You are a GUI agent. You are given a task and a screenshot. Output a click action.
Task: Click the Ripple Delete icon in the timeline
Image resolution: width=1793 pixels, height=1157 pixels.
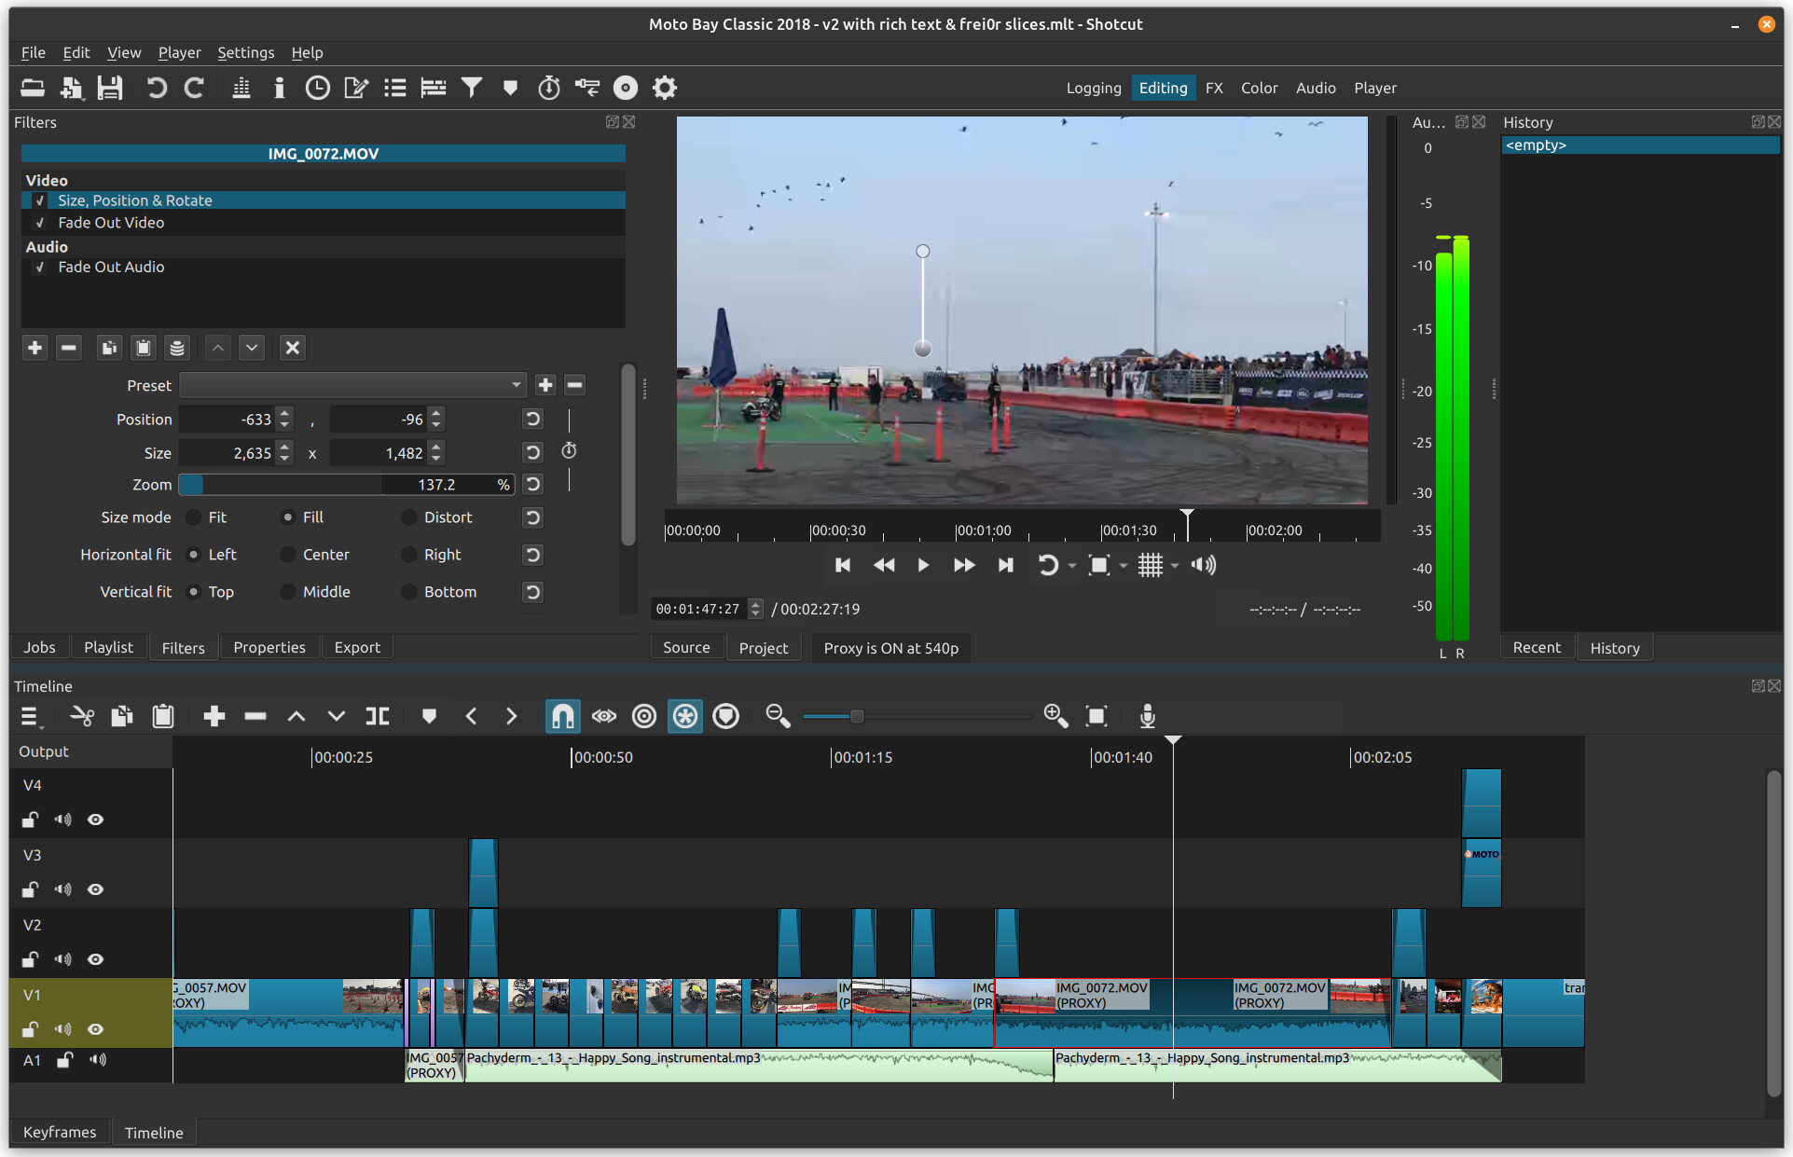click(x=255, y=716)
